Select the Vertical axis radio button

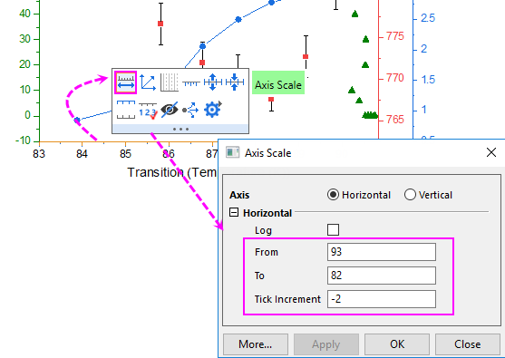click(x=410, y=195)
